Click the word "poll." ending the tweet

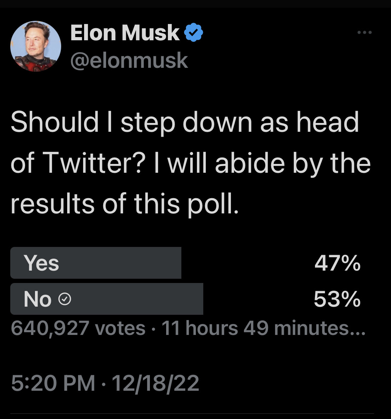click(213, 204)
